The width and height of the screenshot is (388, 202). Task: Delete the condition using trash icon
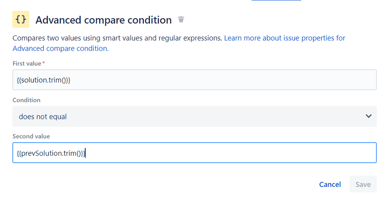pyautogui.click(x=181, y=19)
